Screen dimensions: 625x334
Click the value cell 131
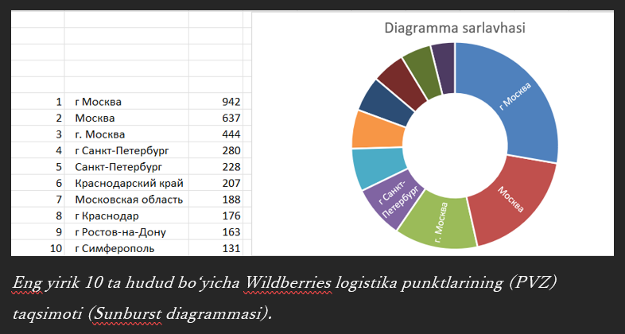coord(215,249)
